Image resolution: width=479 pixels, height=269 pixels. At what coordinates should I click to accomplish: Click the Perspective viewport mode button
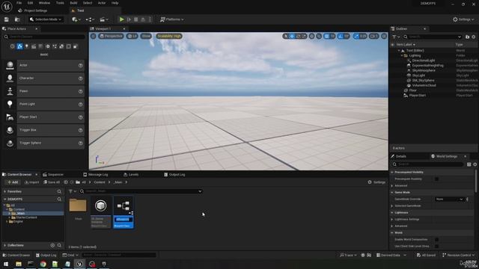point(111,37)
